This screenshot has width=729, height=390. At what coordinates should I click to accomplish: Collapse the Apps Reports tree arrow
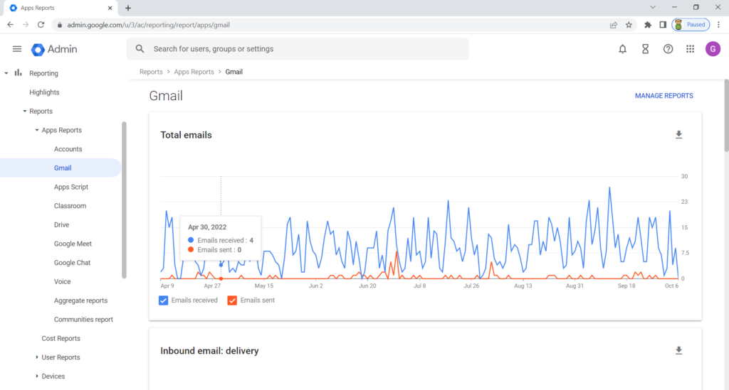coord(37,130)
